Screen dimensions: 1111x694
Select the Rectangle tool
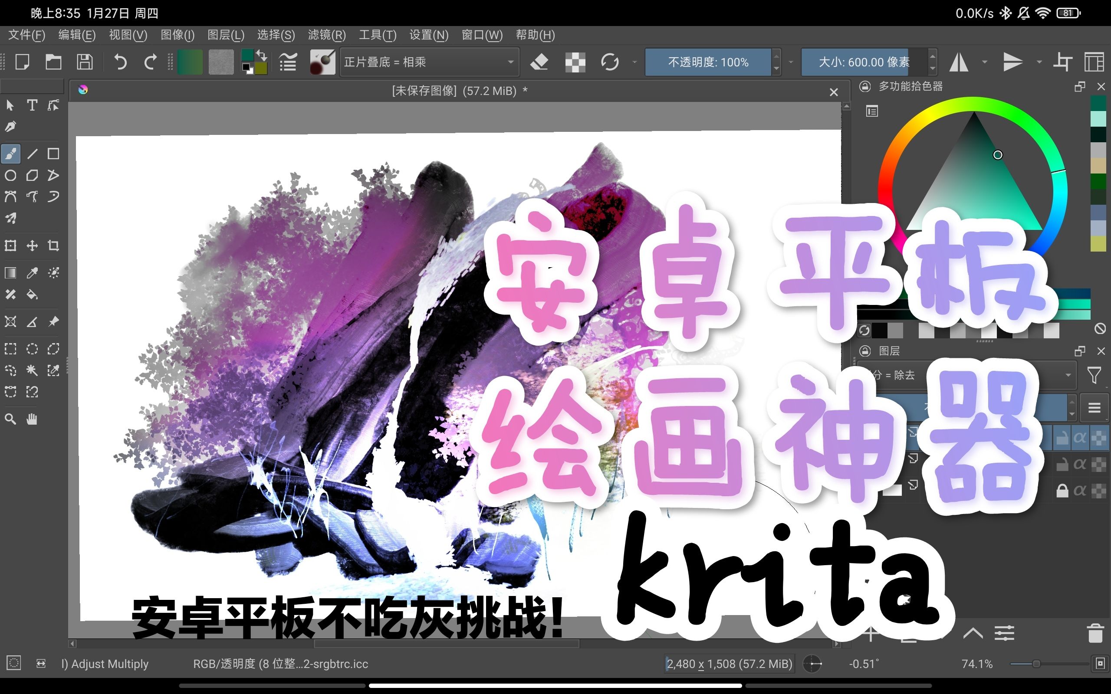(53, 154)
